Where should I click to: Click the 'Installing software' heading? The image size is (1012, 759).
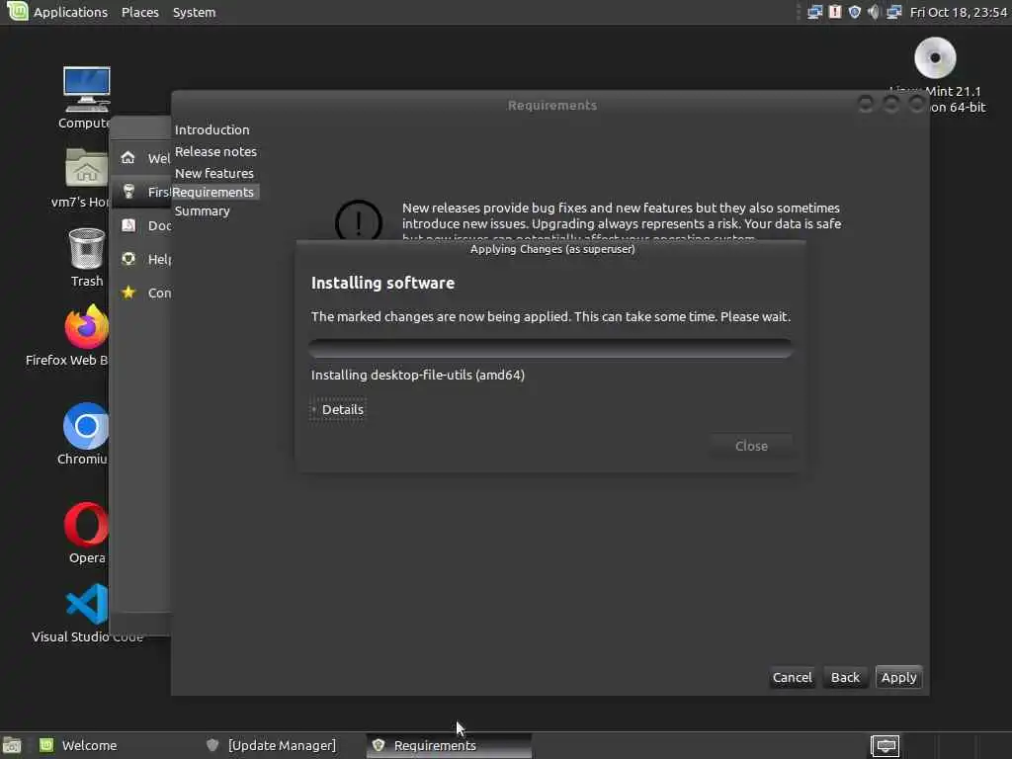[x=382, y=283]
